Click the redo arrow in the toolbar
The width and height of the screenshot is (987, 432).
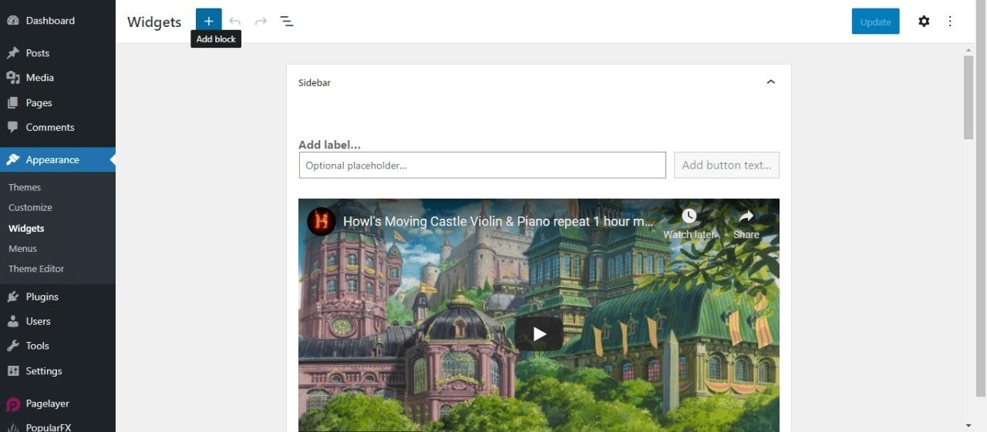pos(261,22)
